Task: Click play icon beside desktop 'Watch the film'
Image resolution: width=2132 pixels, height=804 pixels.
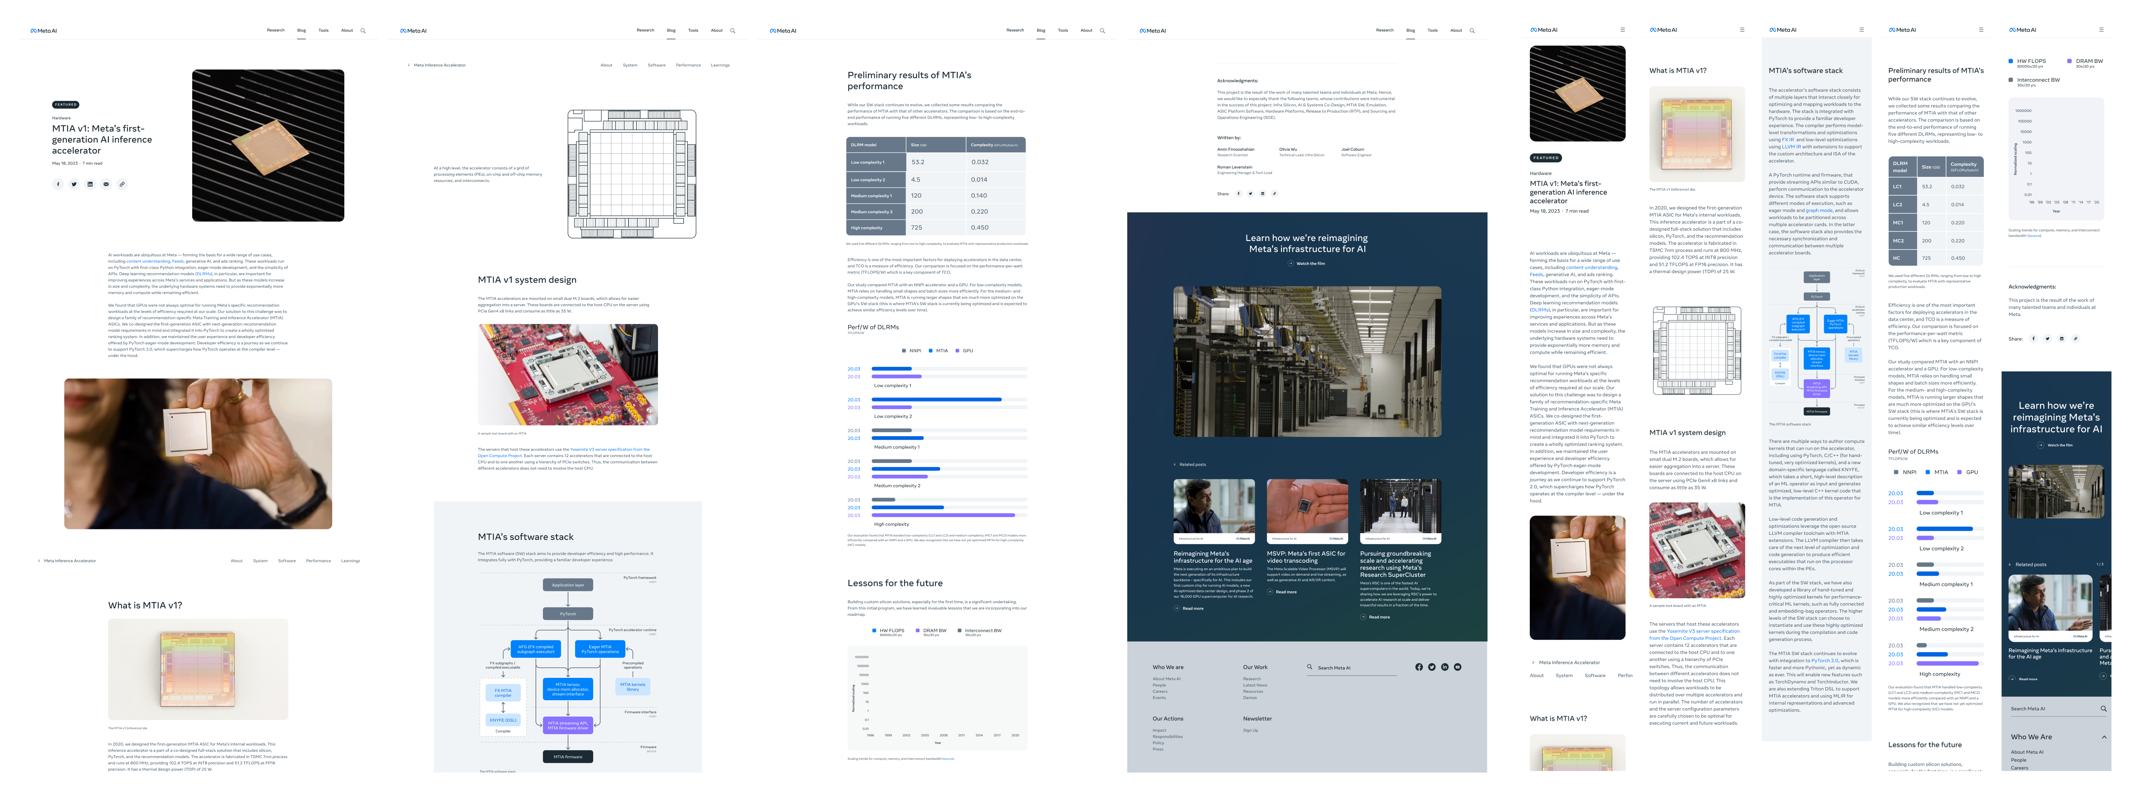Action: pos(1291,264)
